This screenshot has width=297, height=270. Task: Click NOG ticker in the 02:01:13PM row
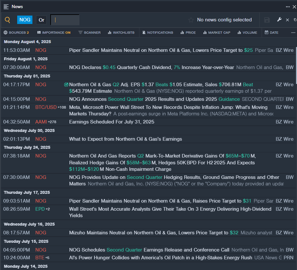(41, 139)
